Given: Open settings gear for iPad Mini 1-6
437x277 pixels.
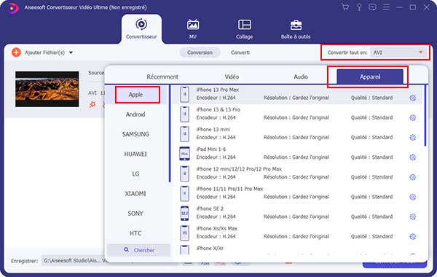Looking at the screenshot, I should pyautogui.click(x=413, y=157).
